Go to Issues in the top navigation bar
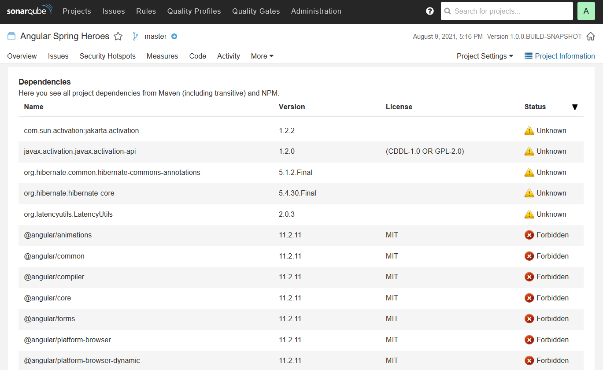603x370 pixels. (114, 11)
